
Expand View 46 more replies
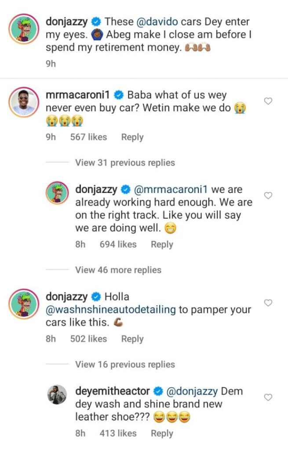tap(118, 270)
